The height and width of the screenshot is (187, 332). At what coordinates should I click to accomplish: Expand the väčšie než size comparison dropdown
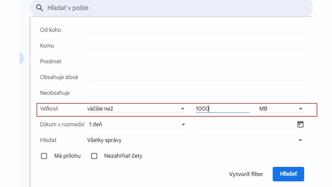(136, 109)
